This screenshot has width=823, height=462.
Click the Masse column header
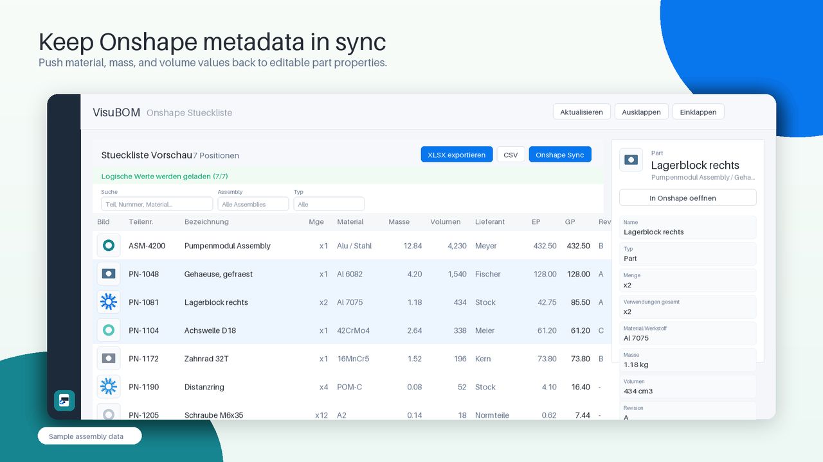(399, 222)
